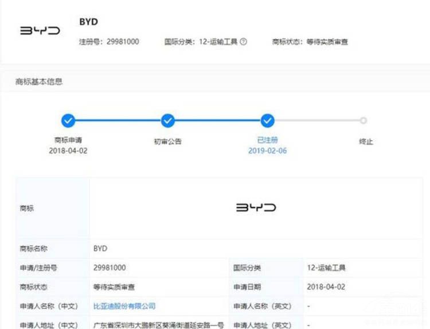Select the 商标基本信息 section header
The height and width of the screenshot is (329, 430).
point(39,82)
